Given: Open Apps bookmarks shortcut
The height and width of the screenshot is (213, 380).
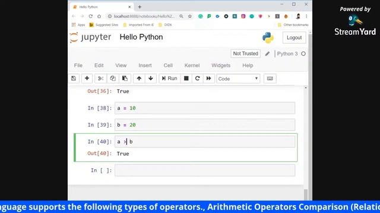Looking at the screenshot, I should (x=78, y=25).
